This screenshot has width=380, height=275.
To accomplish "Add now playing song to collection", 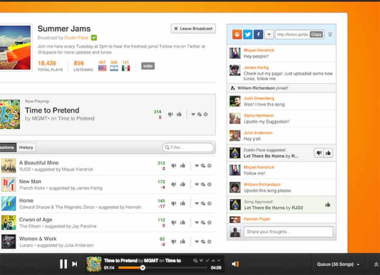I will click(199, 115).
